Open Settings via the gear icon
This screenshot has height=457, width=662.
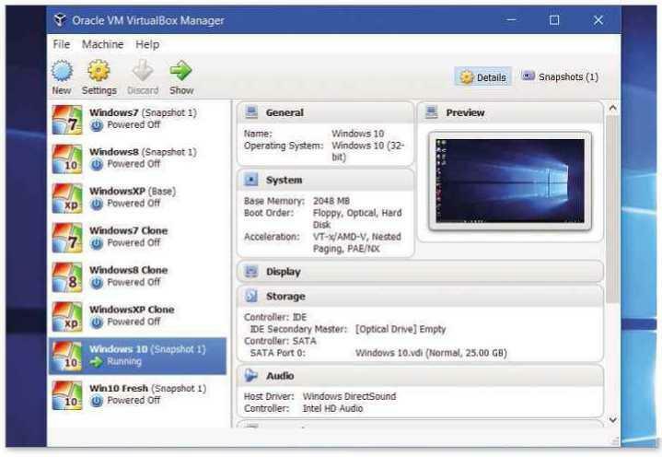point(99,71)
